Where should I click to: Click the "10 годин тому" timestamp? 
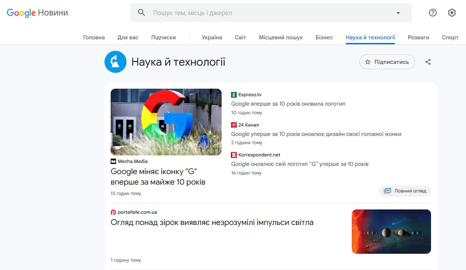247,113
